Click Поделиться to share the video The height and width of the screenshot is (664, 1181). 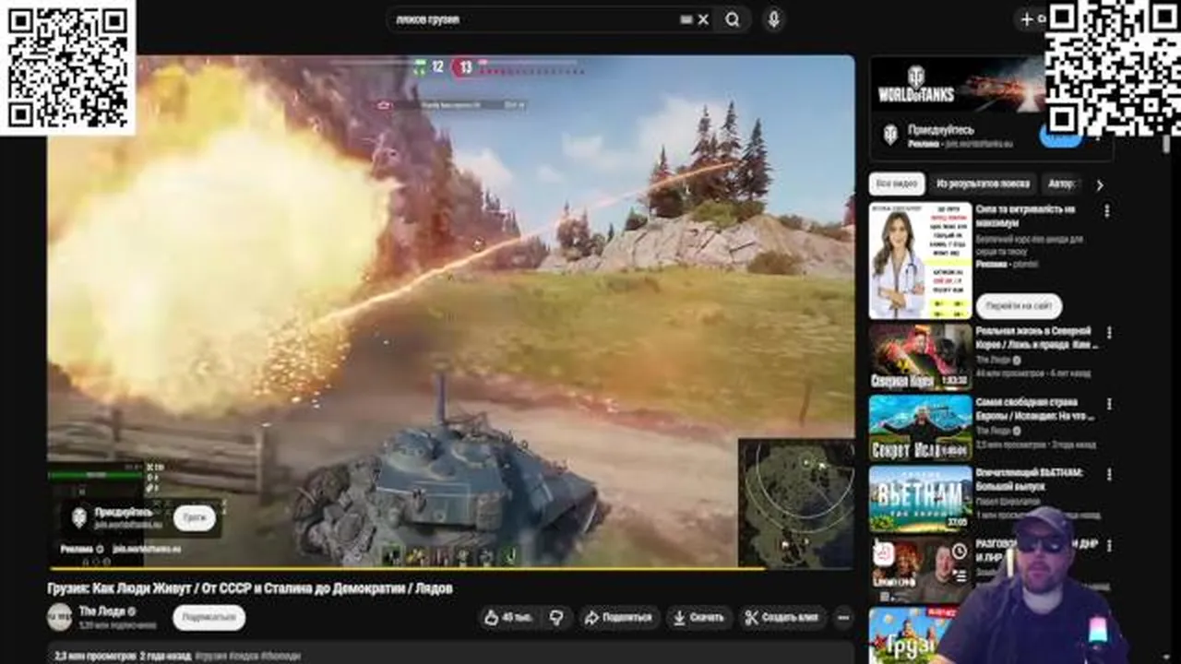pos(619,618)
